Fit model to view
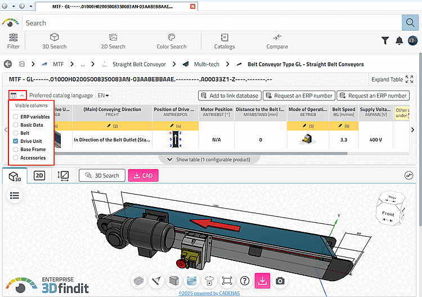Viewport: 422px width, 297px height. pyautogui.click(x=227, y=281)
